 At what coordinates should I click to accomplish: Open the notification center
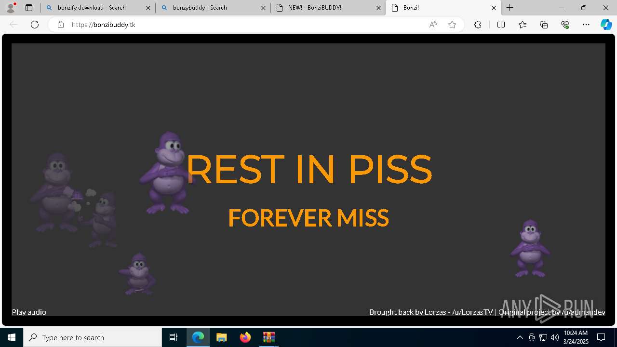coord(601,337)
